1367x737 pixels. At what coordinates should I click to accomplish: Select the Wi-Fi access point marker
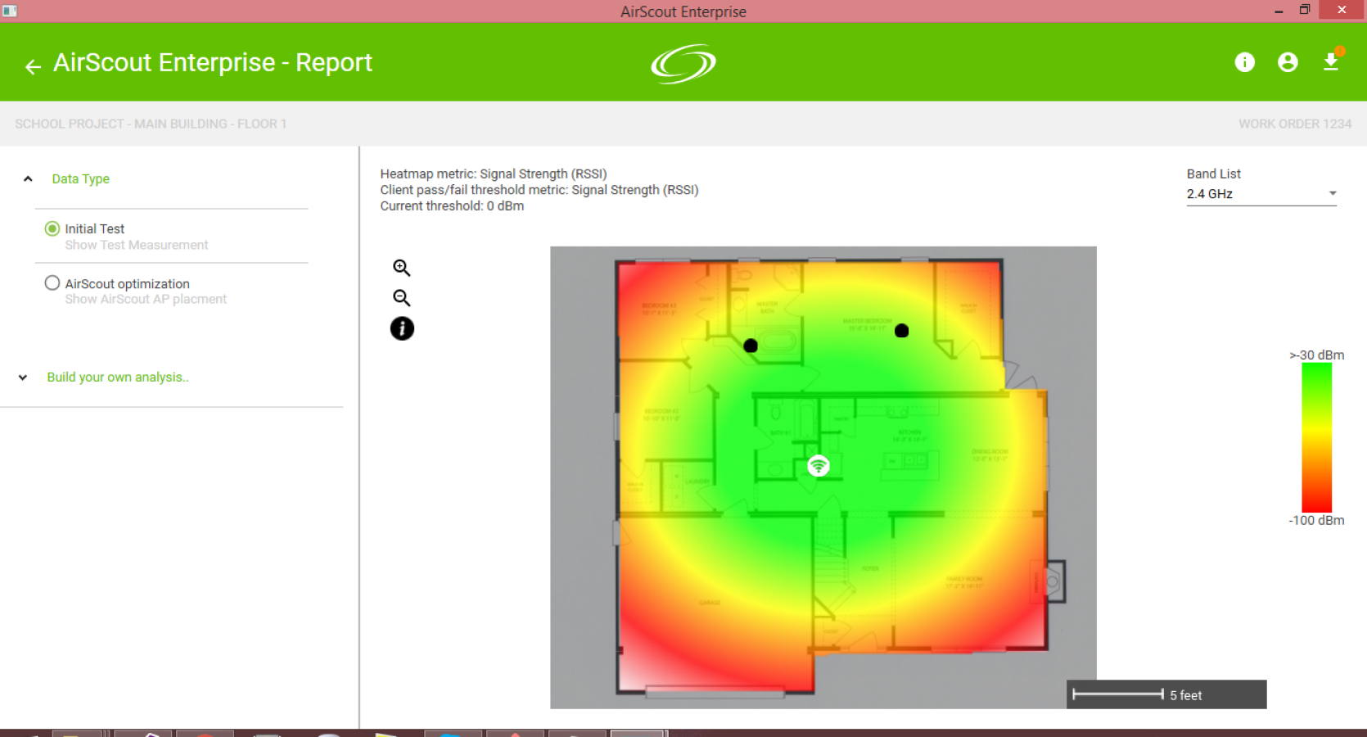click(x=819, y=466)
